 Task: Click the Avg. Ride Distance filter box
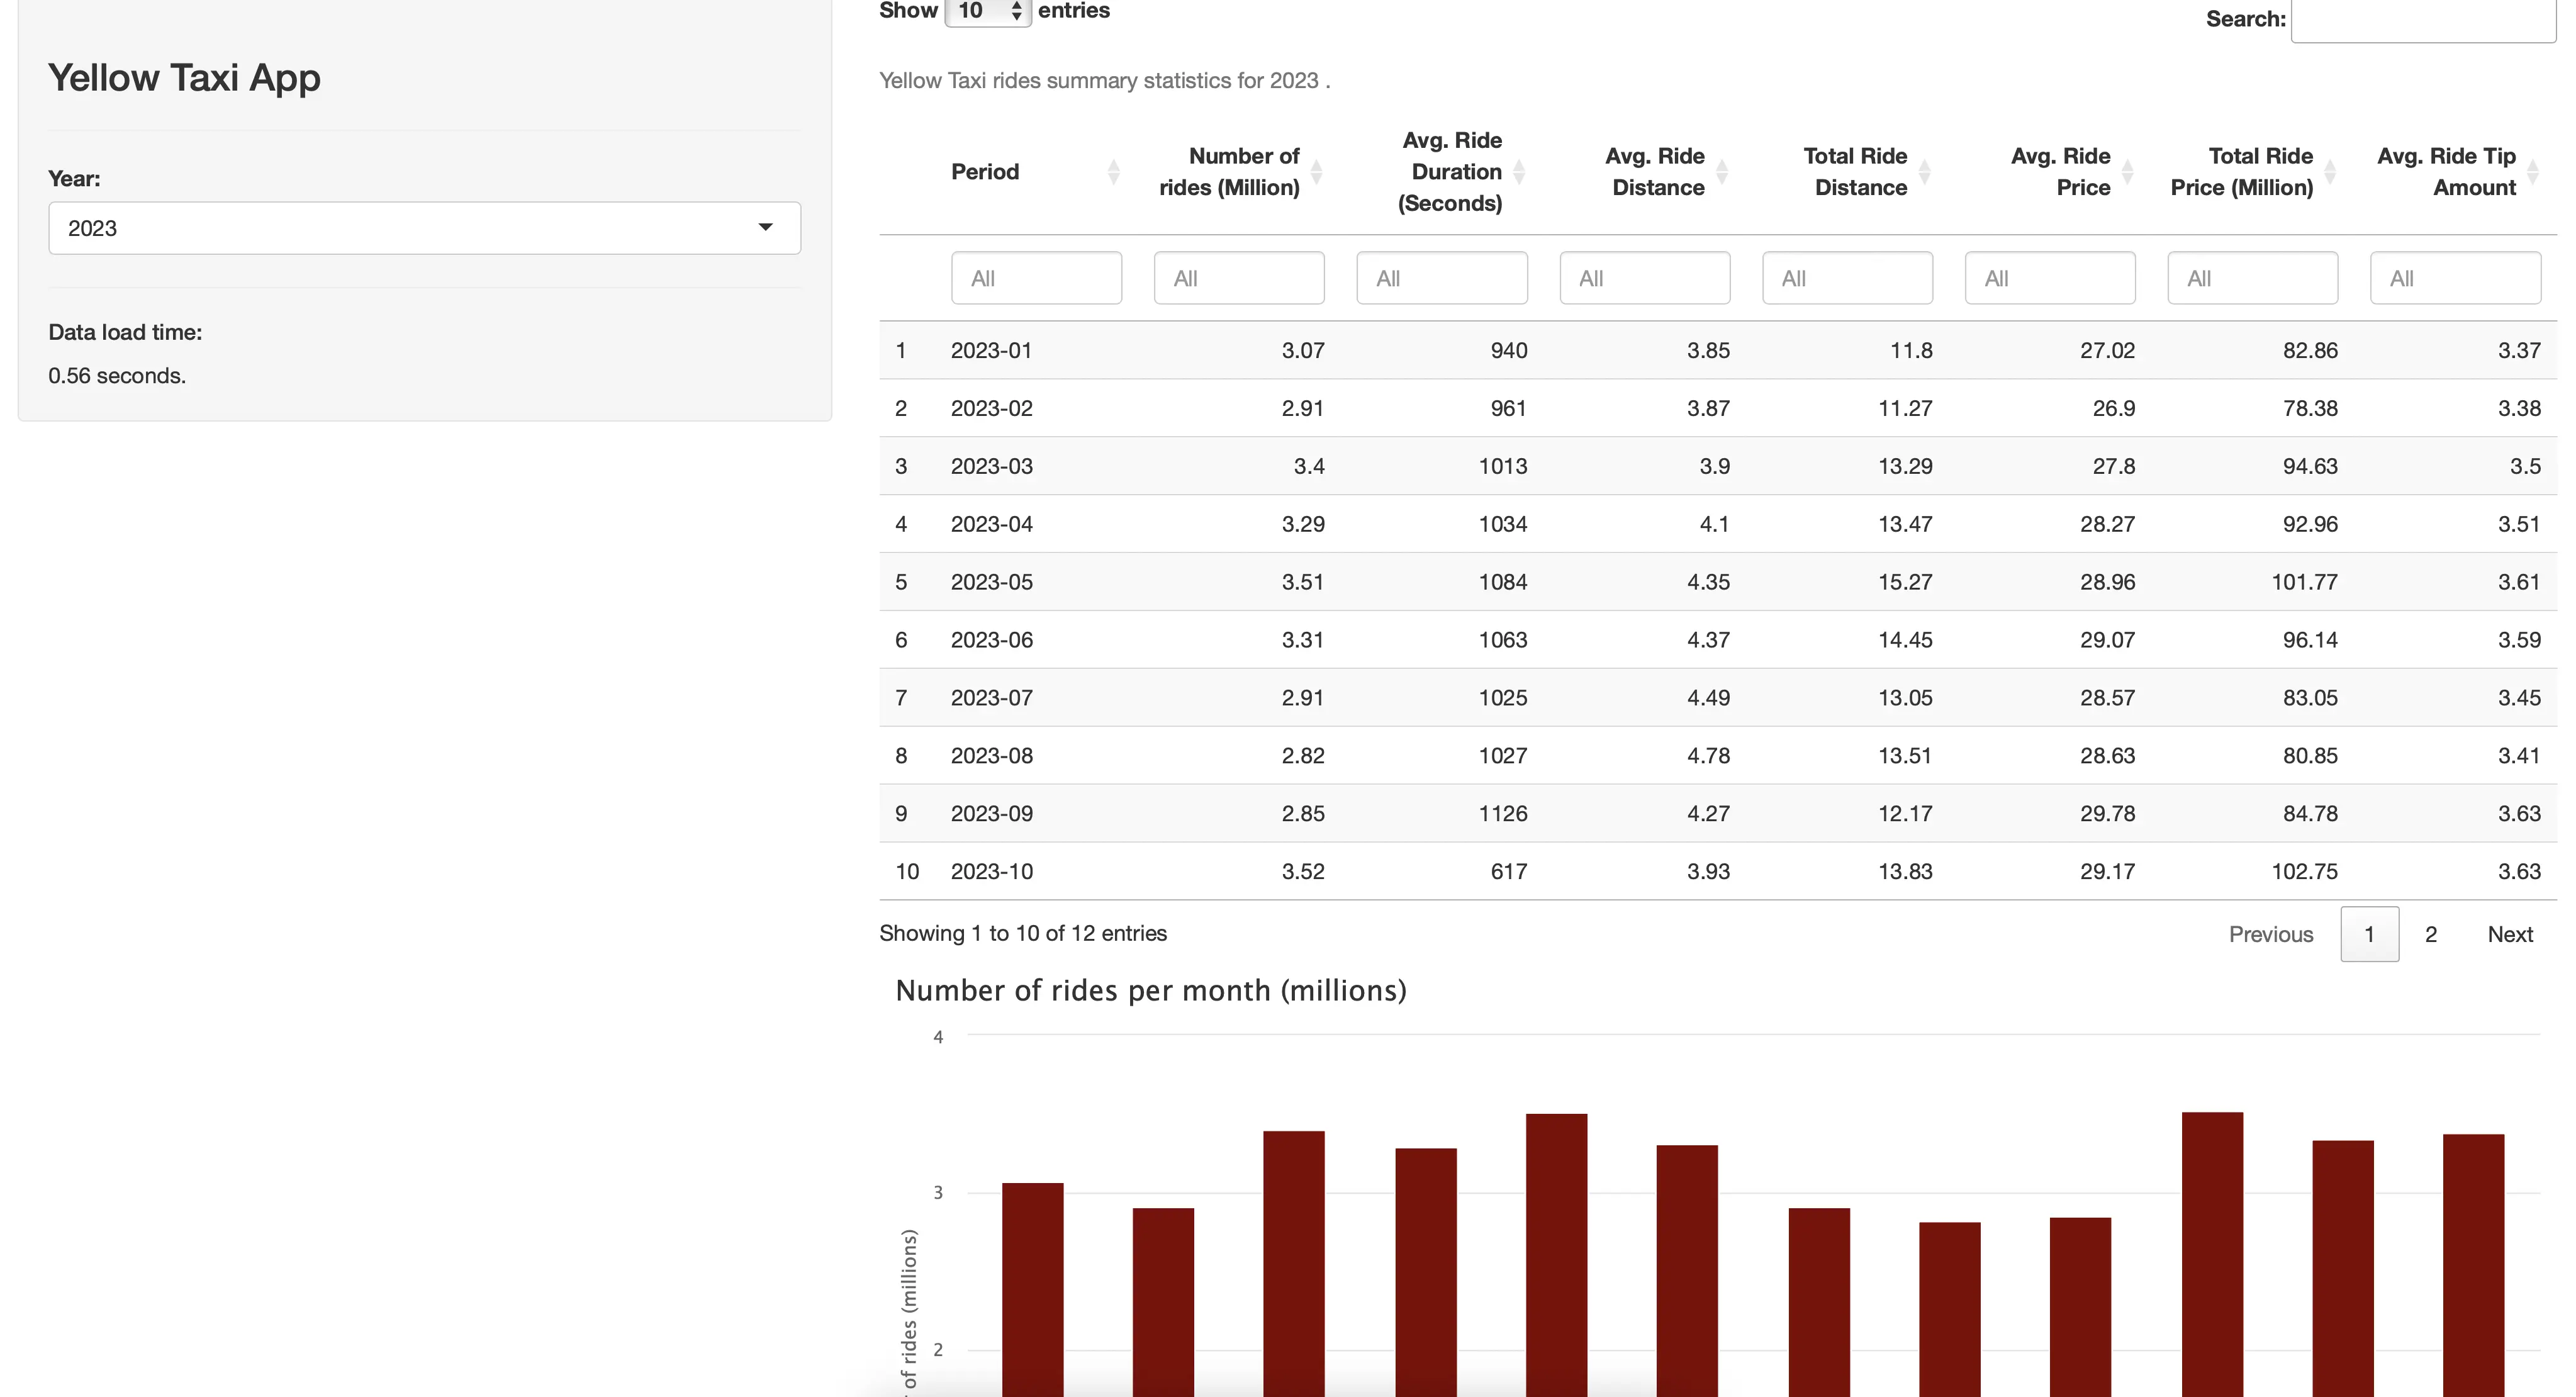(1645, 278)
